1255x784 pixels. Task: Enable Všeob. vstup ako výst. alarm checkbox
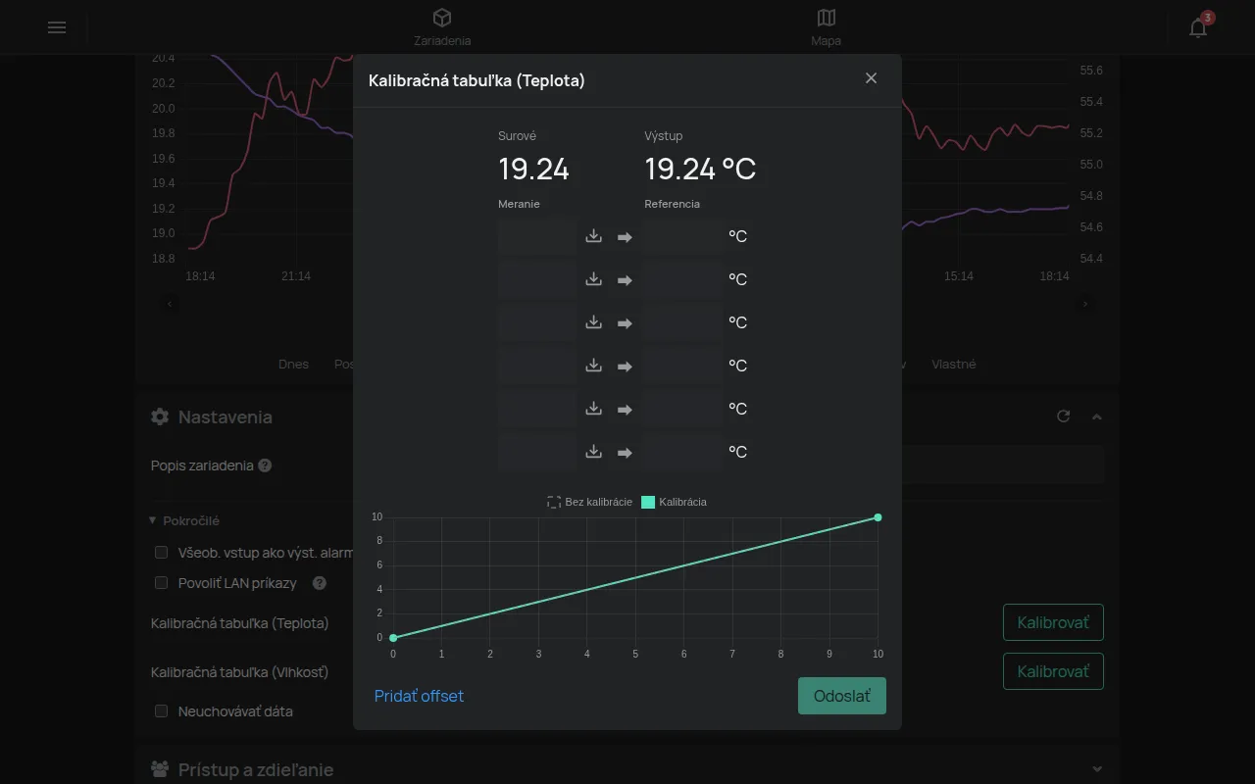click(162, 553)
